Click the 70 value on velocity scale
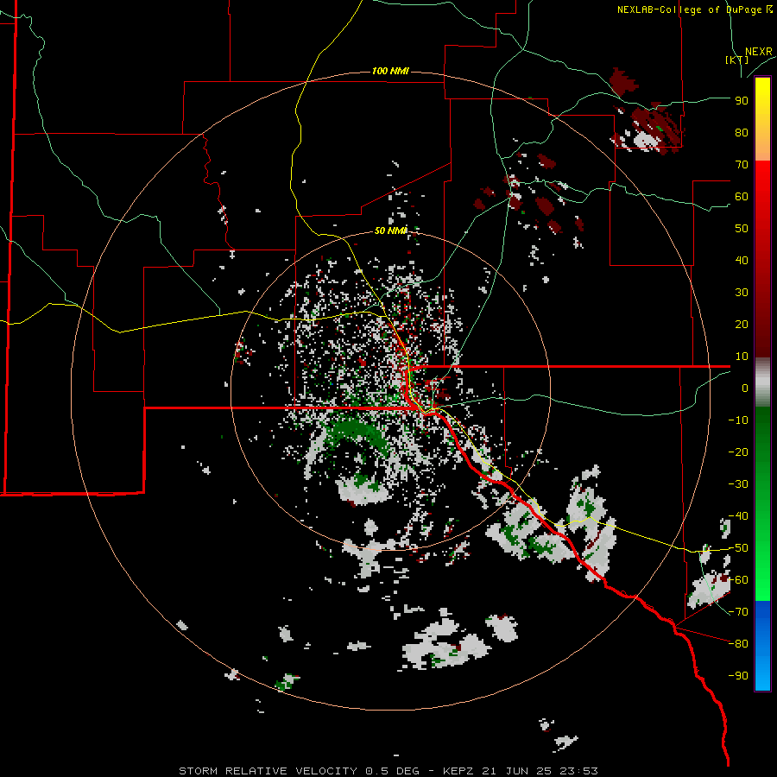Screen dimensions: 777x777 tap(742, 165)
